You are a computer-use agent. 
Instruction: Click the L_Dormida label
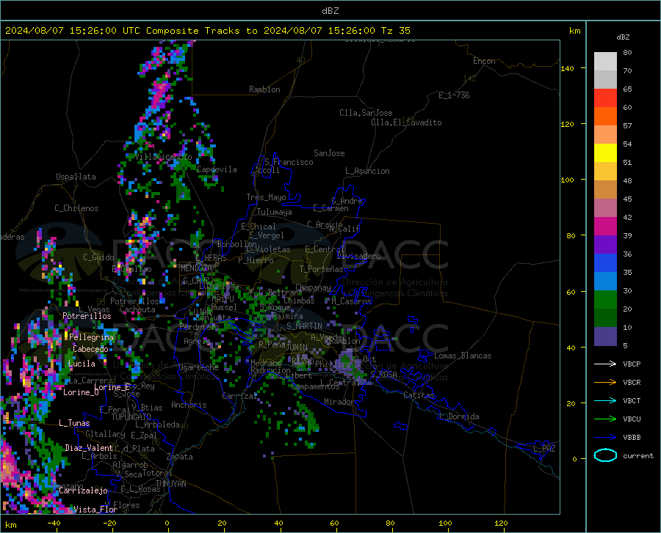coord(458,416)
